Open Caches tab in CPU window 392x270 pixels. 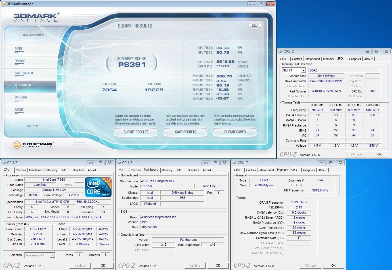pos(21,170)
